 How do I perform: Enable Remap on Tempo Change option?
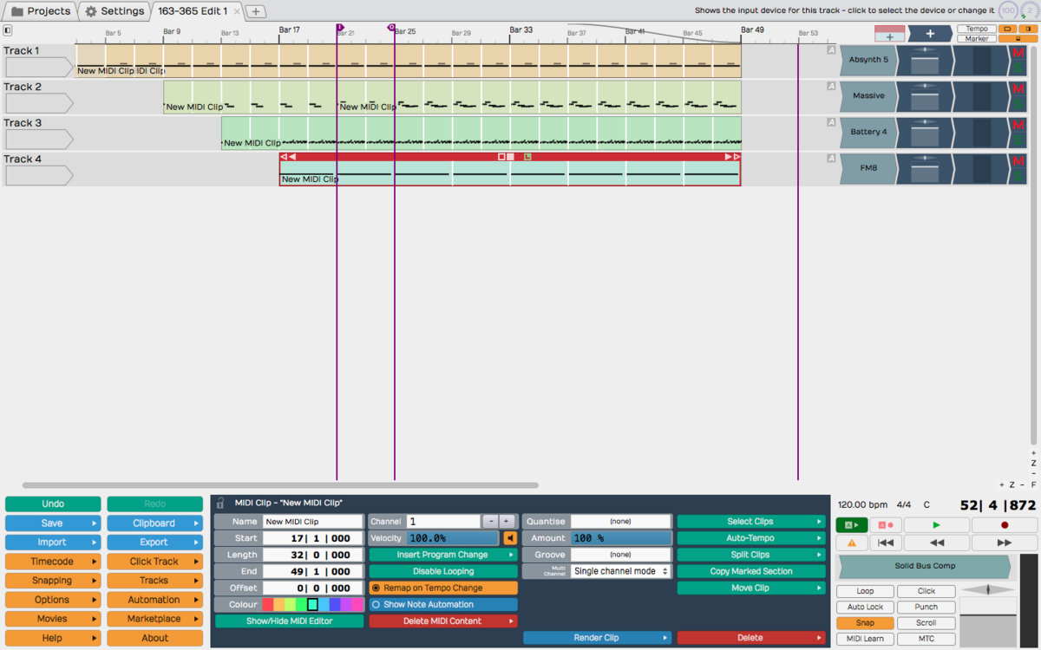click(x=376, y=588)
